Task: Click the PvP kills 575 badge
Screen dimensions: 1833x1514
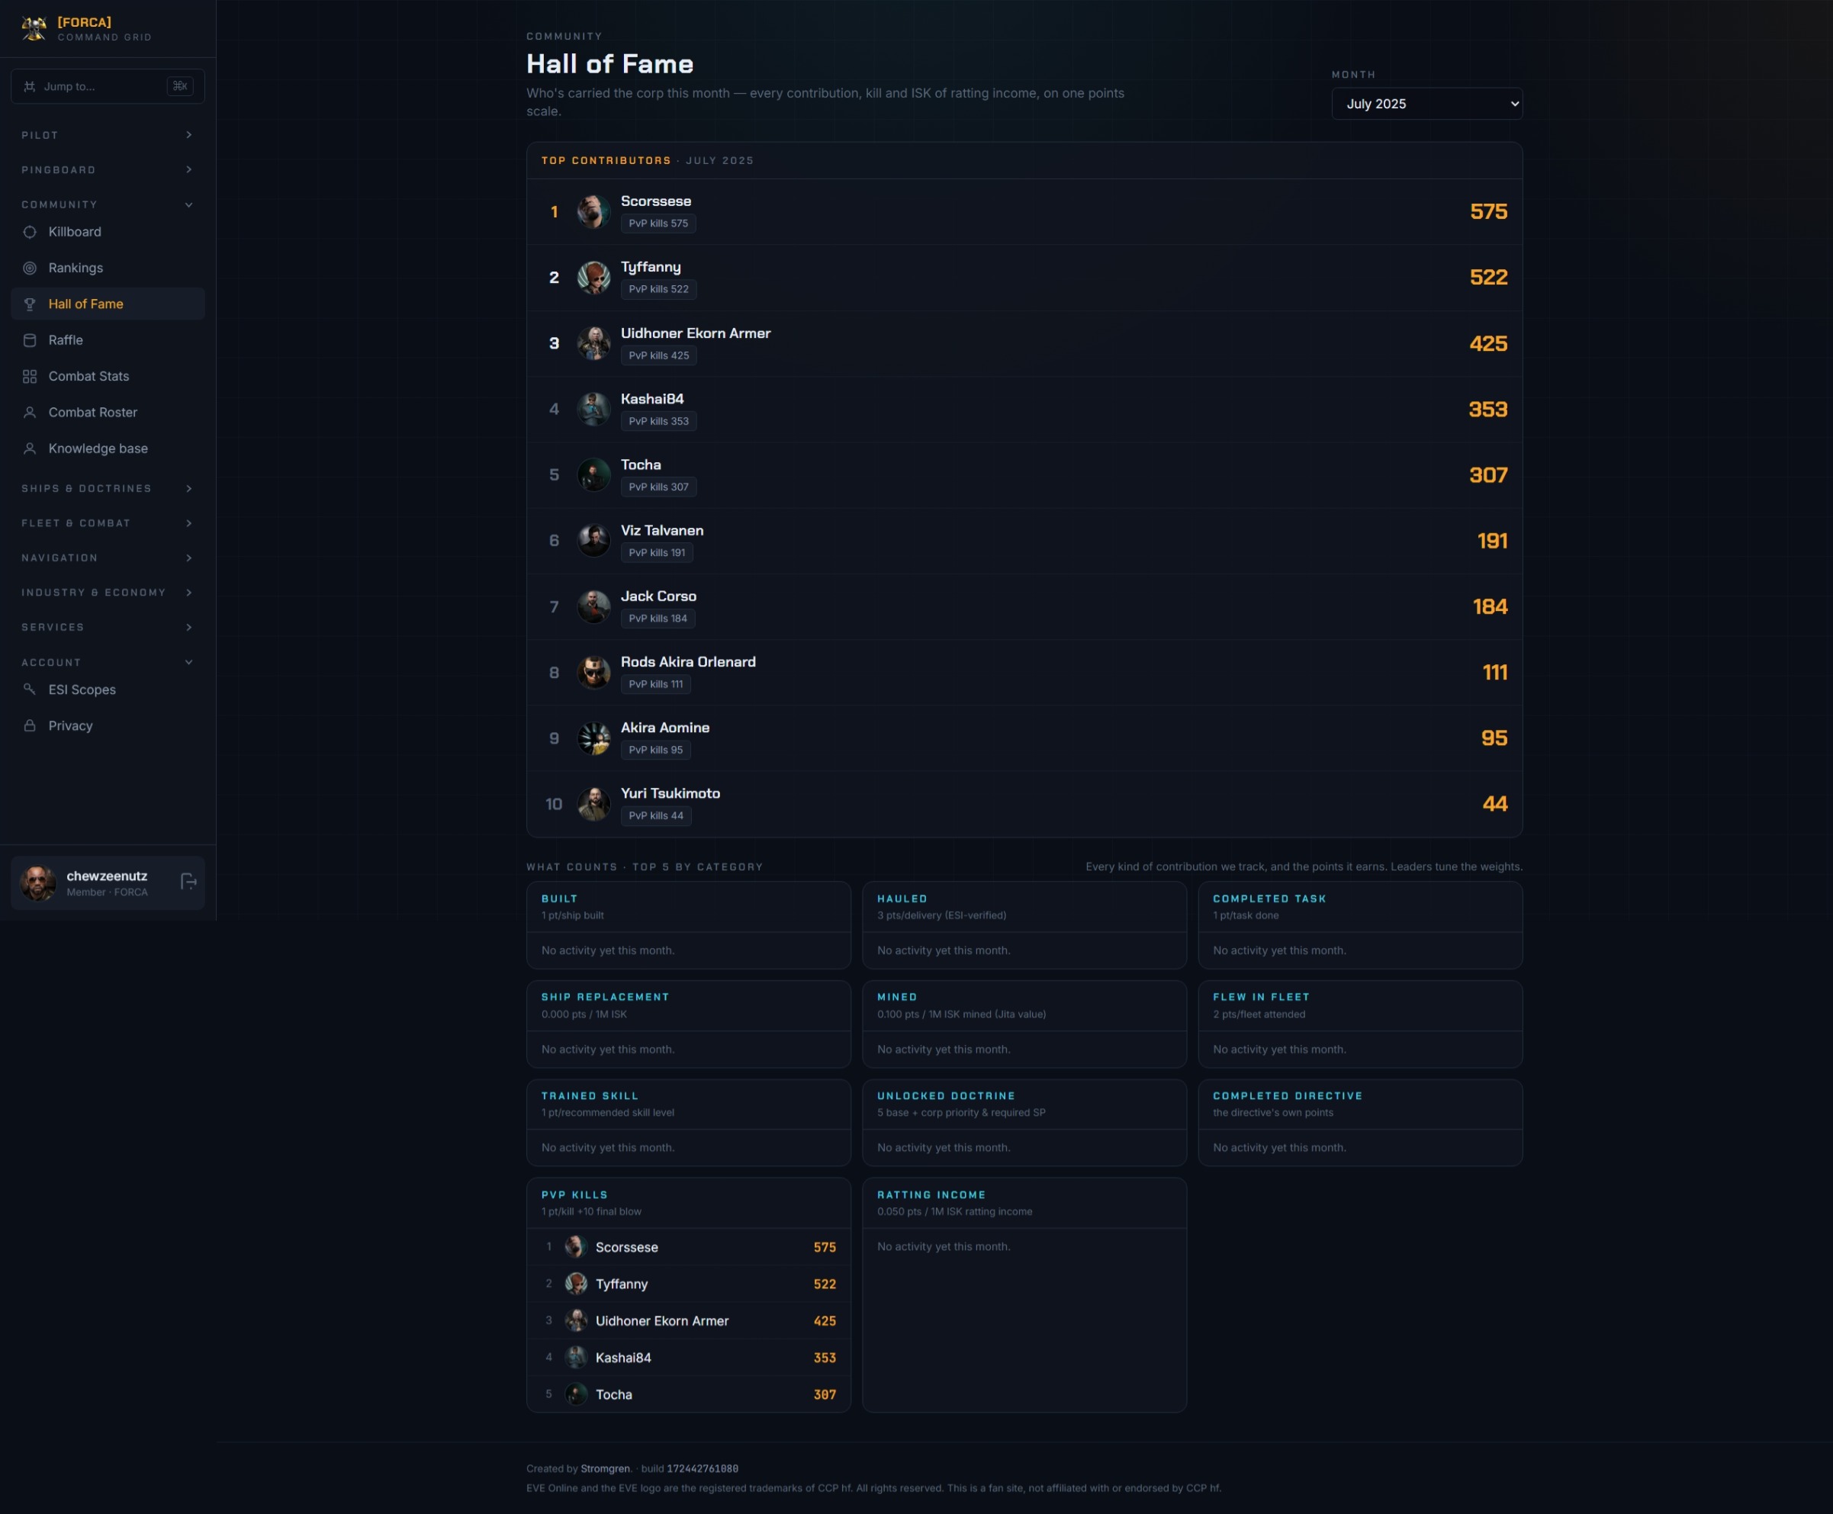Action: tap(658, 223)
